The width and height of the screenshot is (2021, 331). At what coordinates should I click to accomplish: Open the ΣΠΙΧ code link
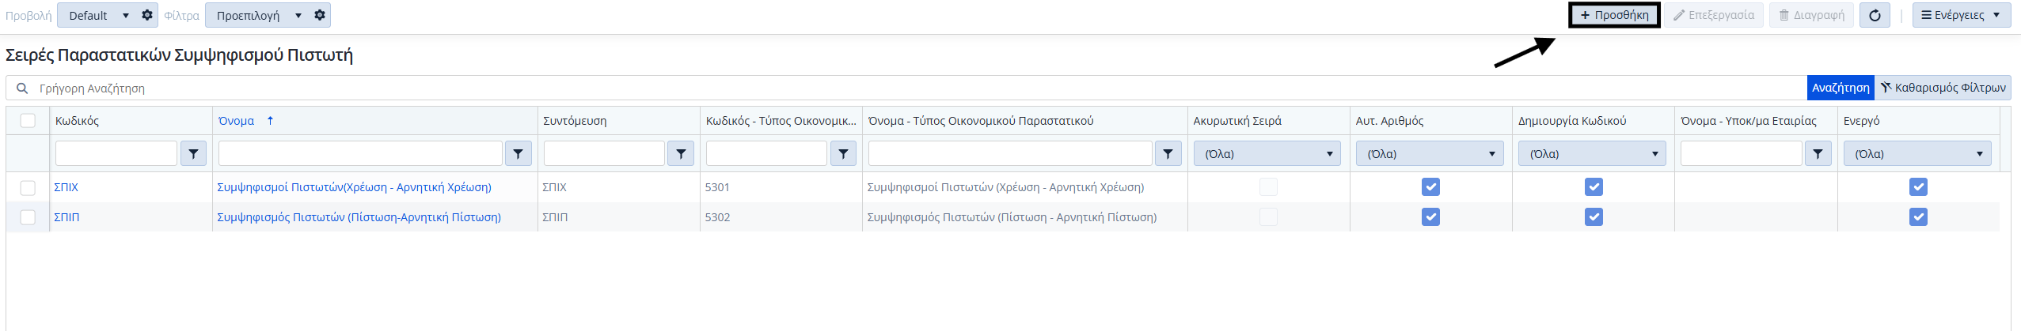click(x=66, y=187)
